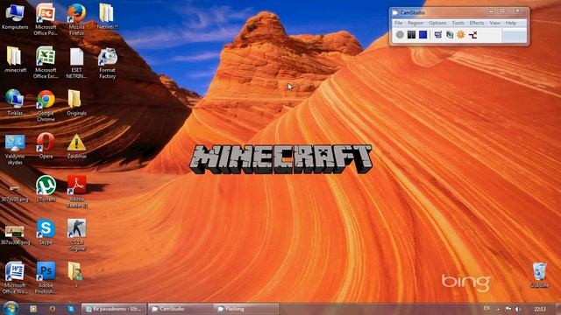Screen dimensions: 561x315
Task: Select the .minecraft folder icon
Action: pos(15,59)
